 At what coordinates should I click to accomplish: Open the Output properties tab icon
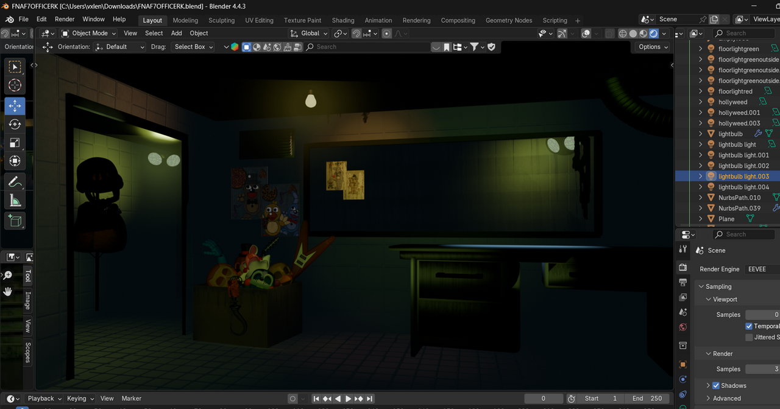pos(683,282)
